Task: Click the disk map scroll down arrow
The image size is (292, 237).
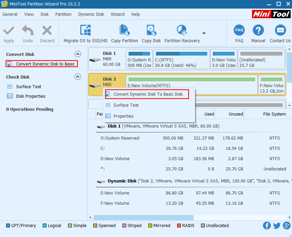Action: (289, 106)
